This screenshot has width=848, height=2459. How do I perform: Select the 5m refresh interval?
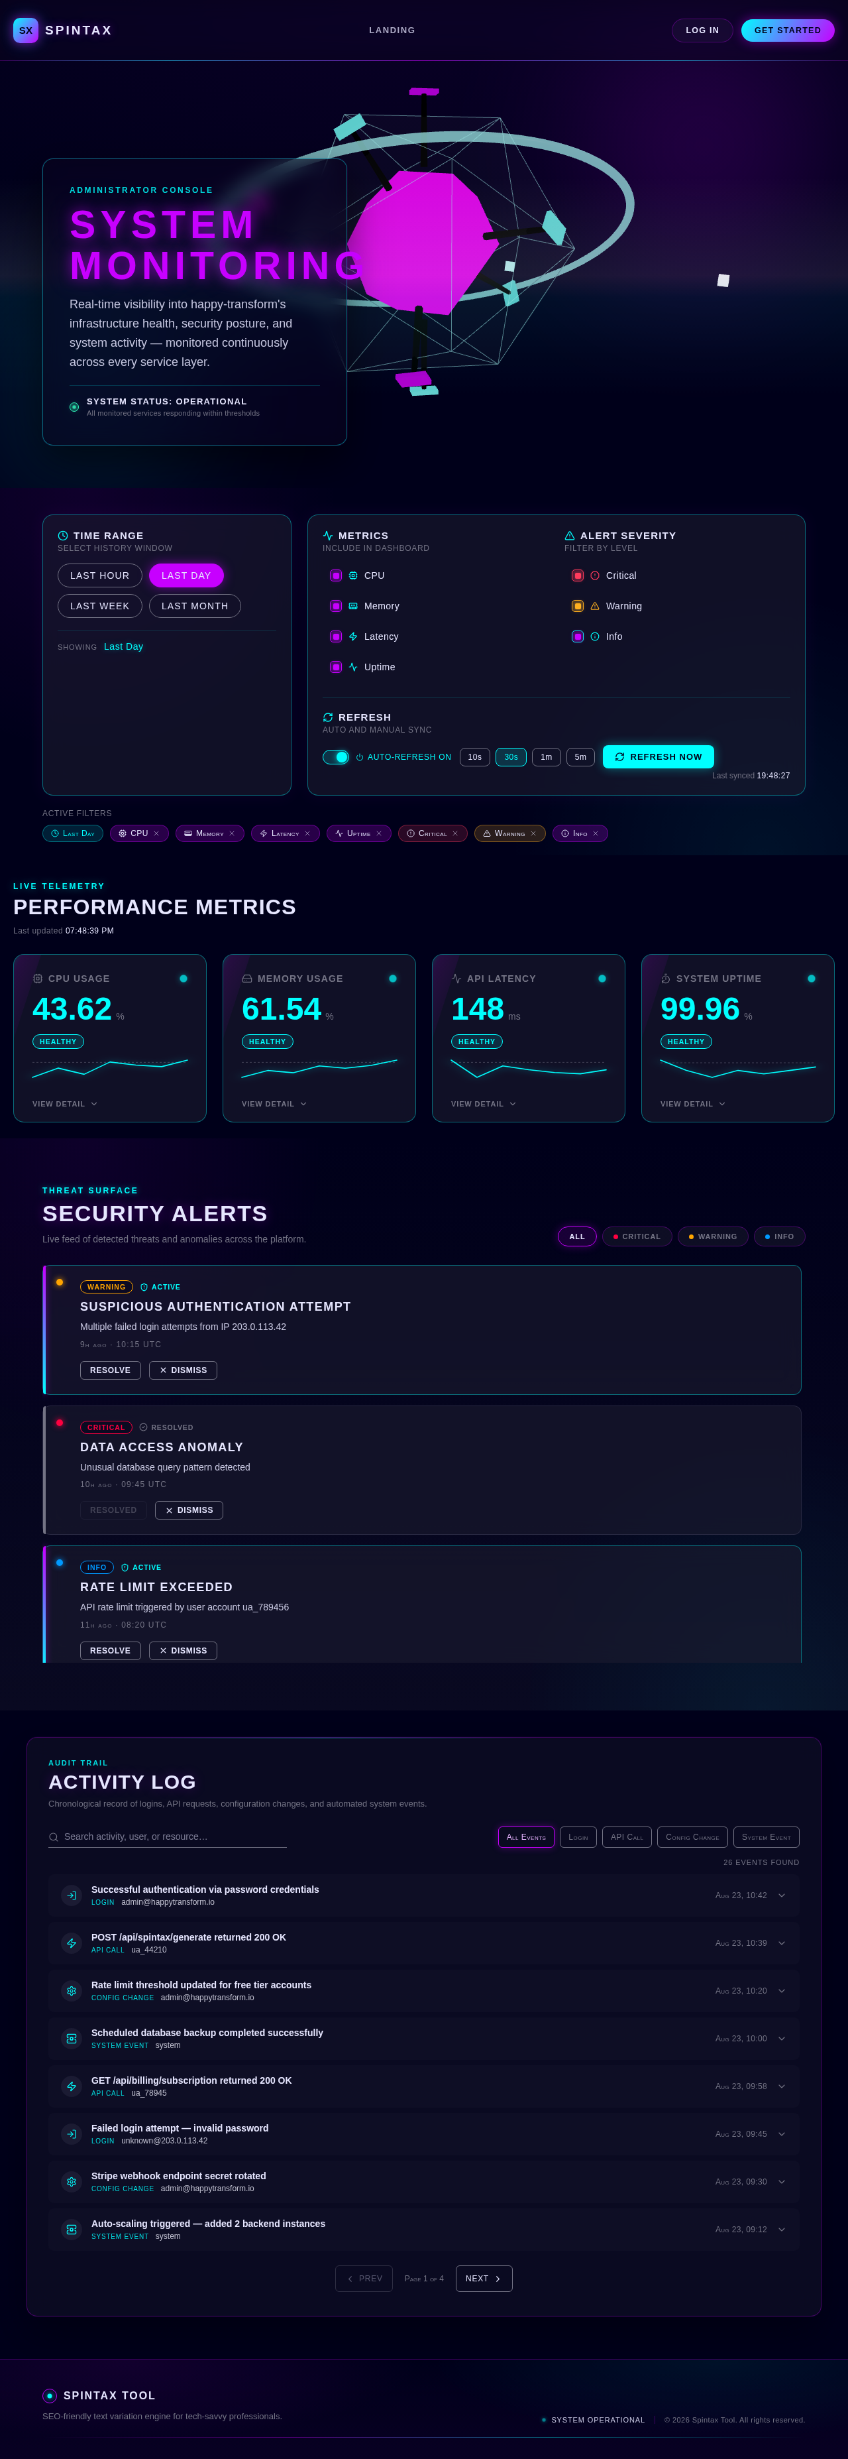point(581,757)
